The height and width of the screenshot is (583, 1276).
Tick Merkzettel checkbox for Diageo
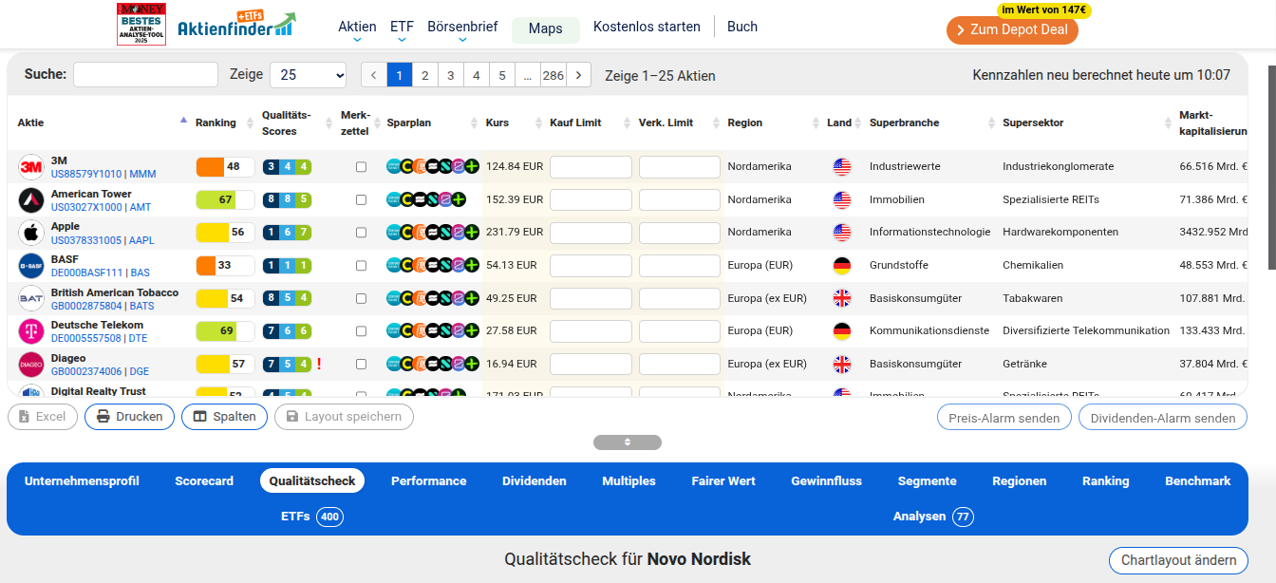(x=361, y=364)
